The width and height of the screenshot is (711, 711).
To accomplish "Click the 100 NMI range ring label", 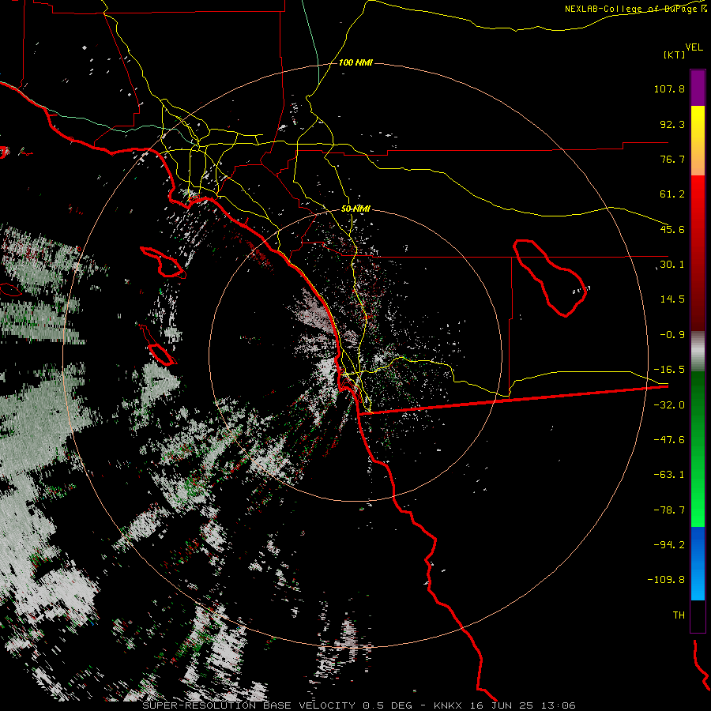I will [355, 62].
